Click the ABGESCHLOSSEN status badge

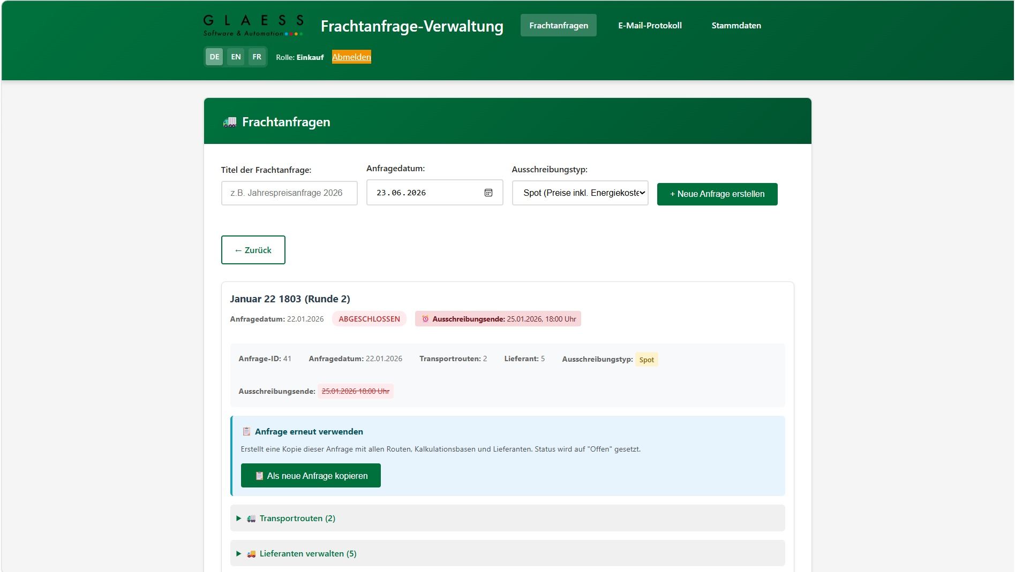369,319
